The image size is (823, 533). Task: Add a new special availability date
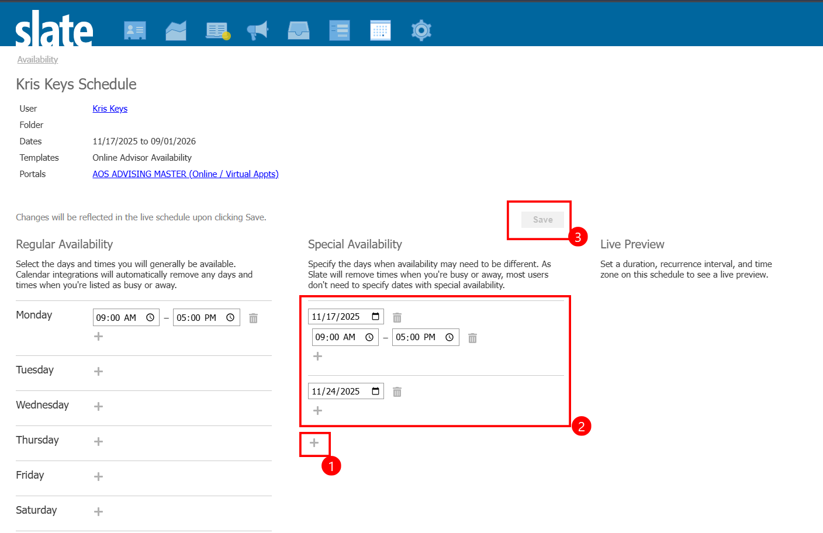pyautogui.click(x=314, y=442)
